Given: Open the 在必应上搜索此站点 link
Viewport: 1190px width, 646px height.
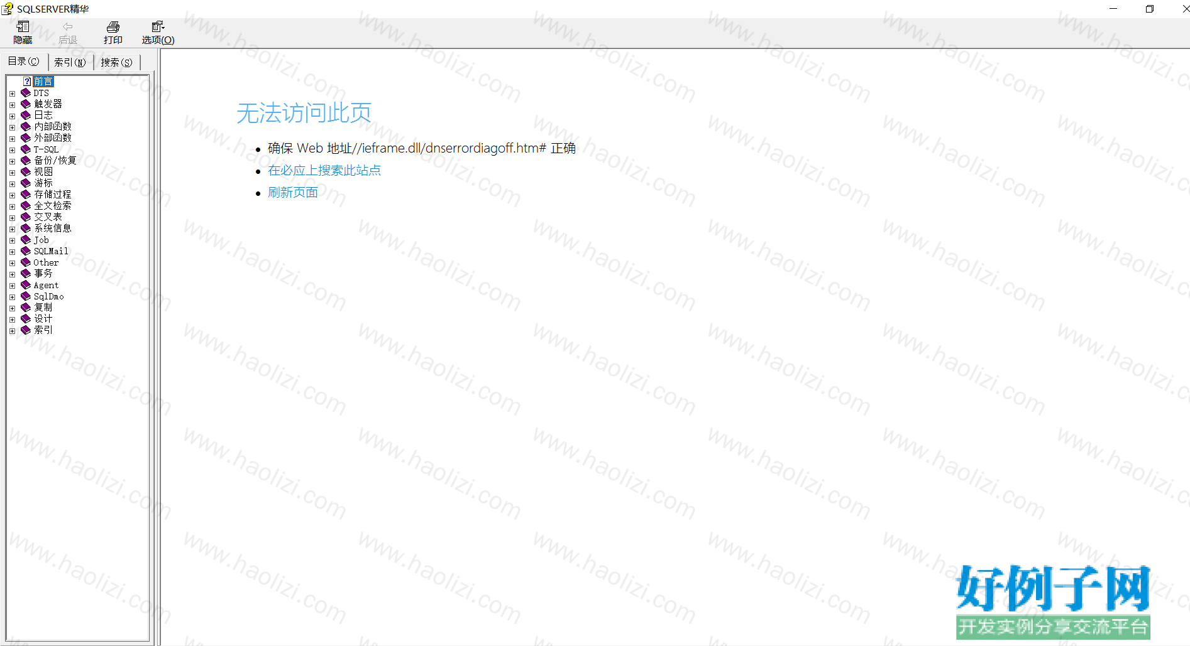Looking at the screenshot, I should click(x=324, y=170).
